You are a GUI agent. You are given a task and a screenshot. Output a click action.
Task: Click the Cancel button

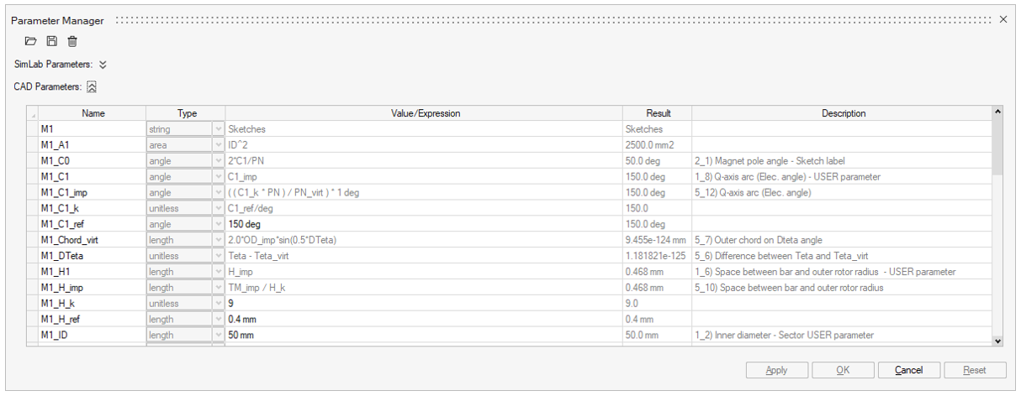(x=908, y=370)
